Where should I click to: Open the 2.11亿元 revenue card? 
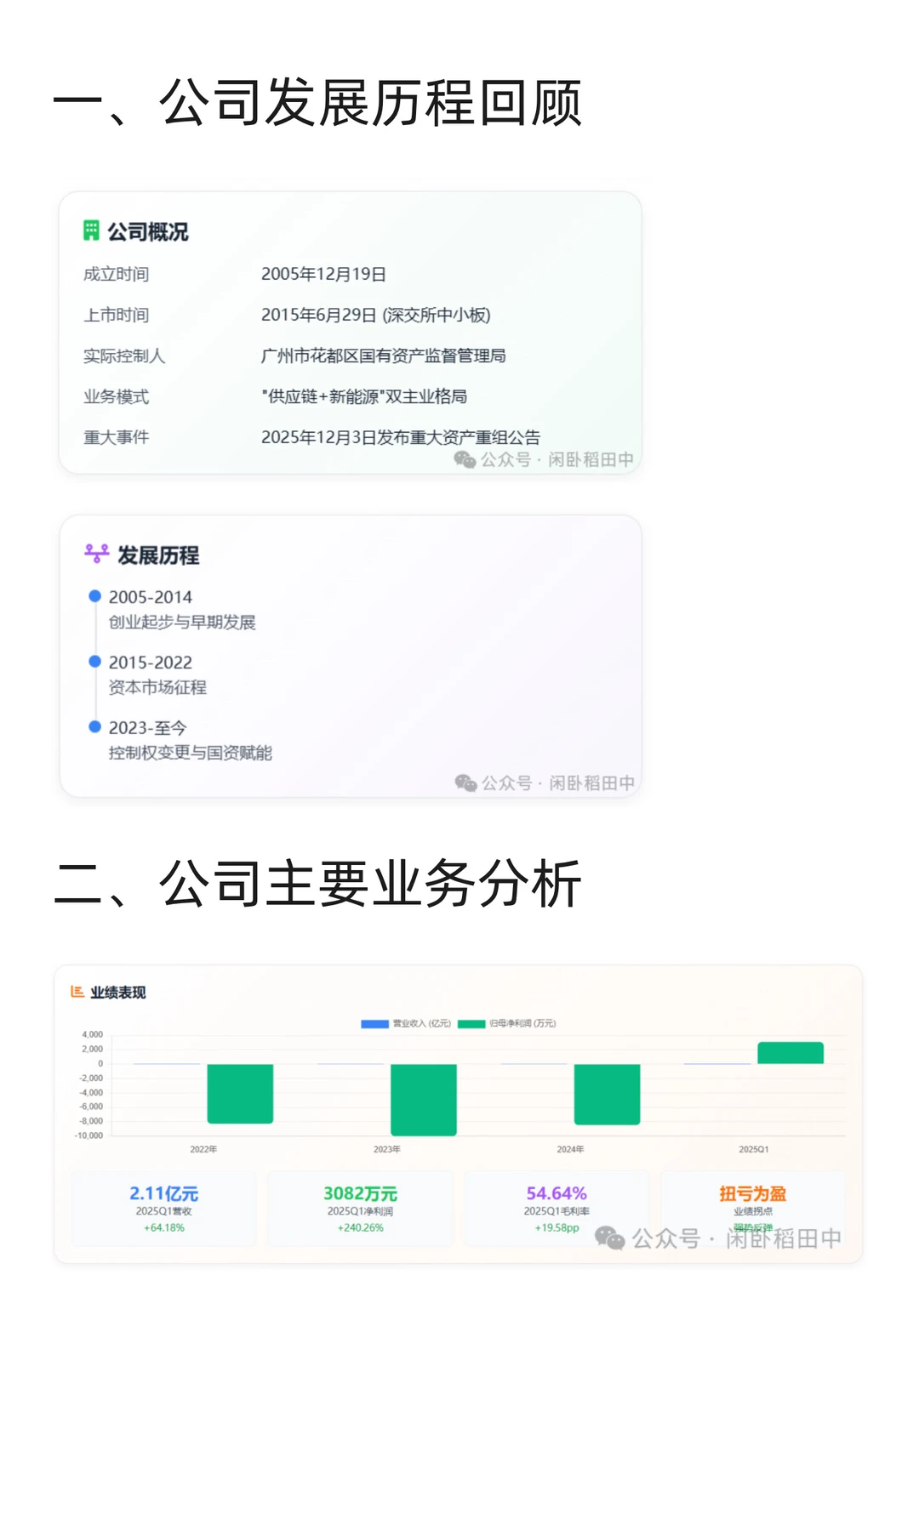point(163,1209)
